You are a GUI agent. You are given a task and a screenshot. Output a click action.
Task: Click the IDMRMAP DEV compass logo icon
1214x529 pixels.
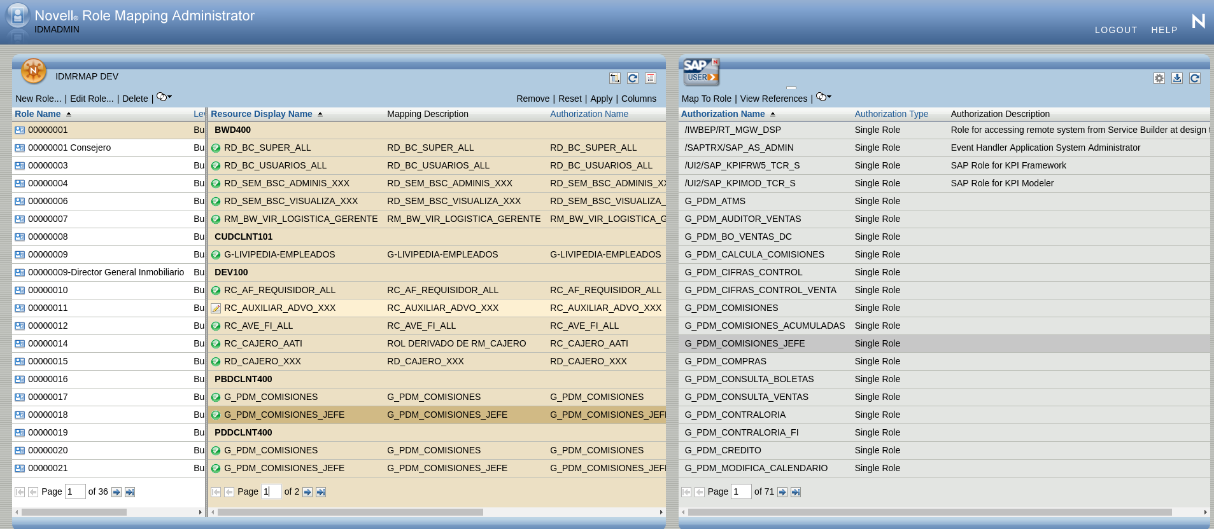coord(34,71)
